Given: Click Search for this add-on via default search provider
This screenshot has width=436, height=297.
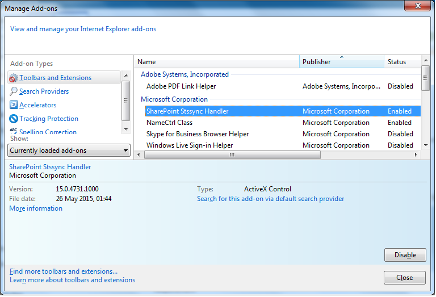Looking at the screenshot, I should coord(271,199).
